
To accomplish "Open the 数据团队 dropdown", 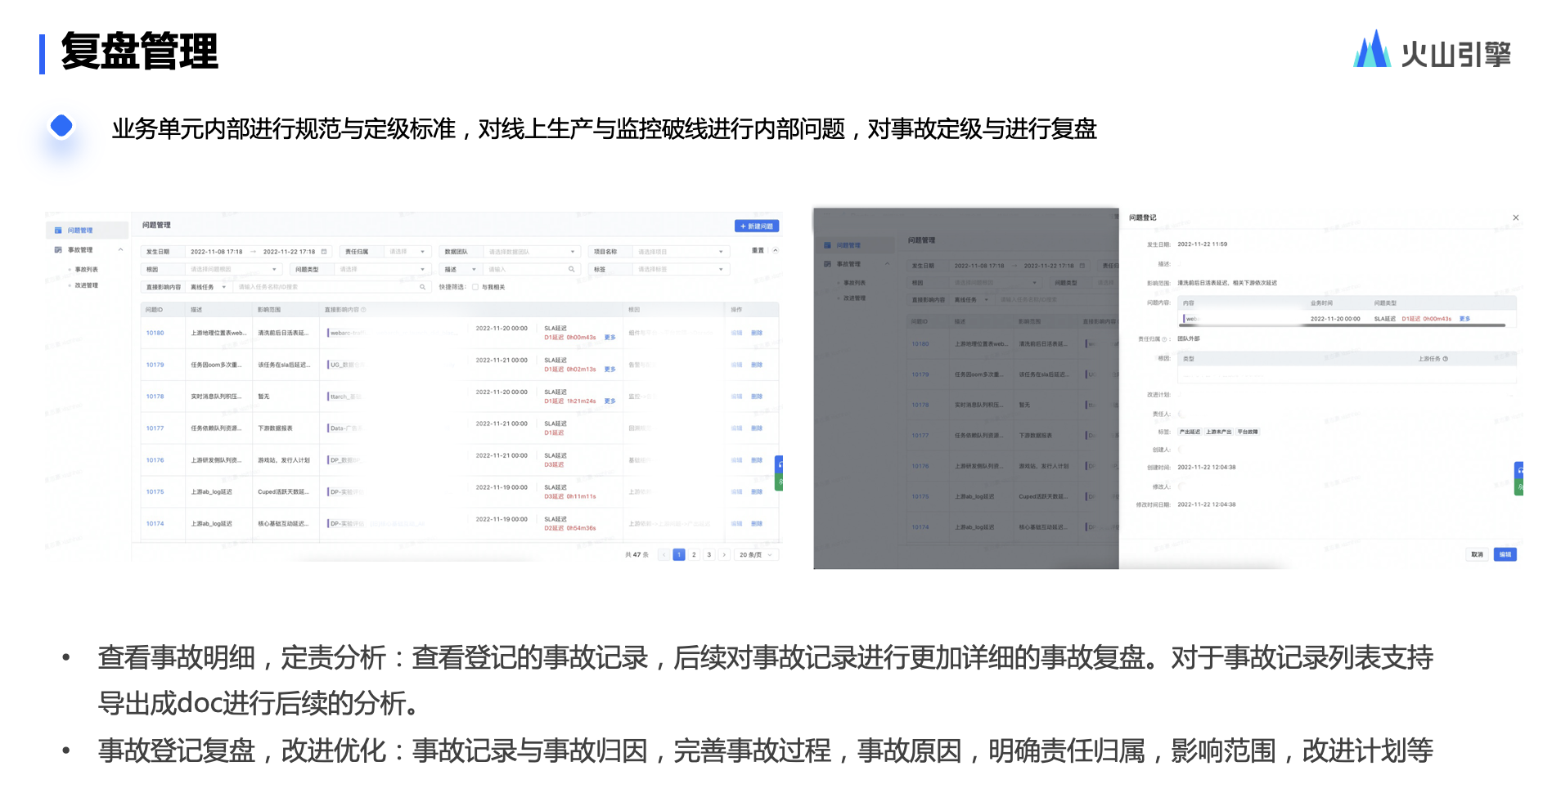I will (x=532, y=252).
